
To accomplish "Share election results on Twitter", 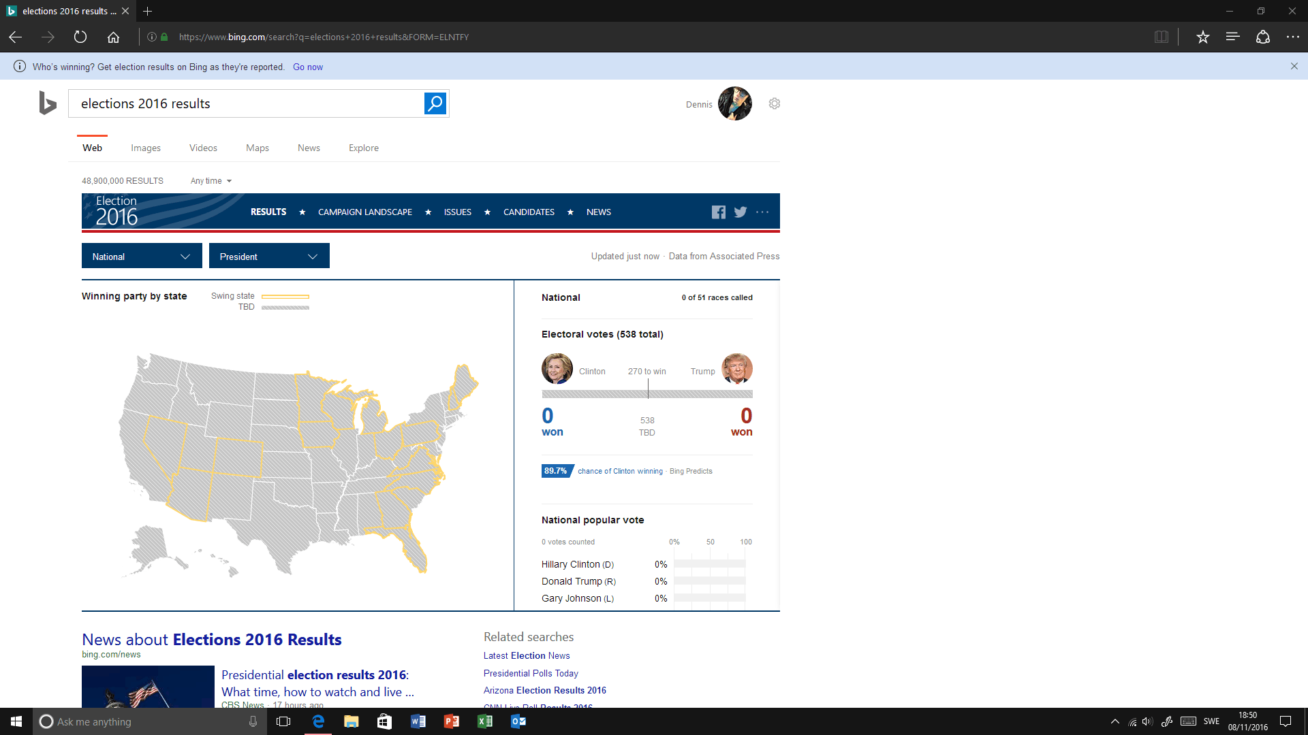I will (741, 212).
